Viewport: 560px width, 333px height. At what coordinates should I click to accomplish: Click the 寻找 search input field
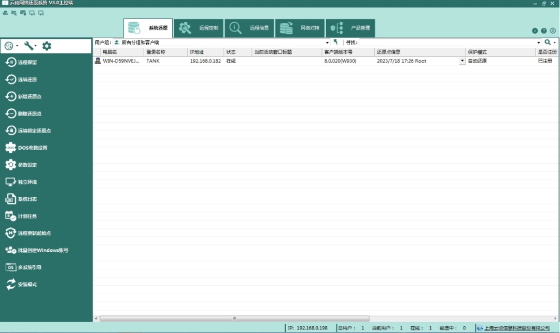click(x=447, y=42)
